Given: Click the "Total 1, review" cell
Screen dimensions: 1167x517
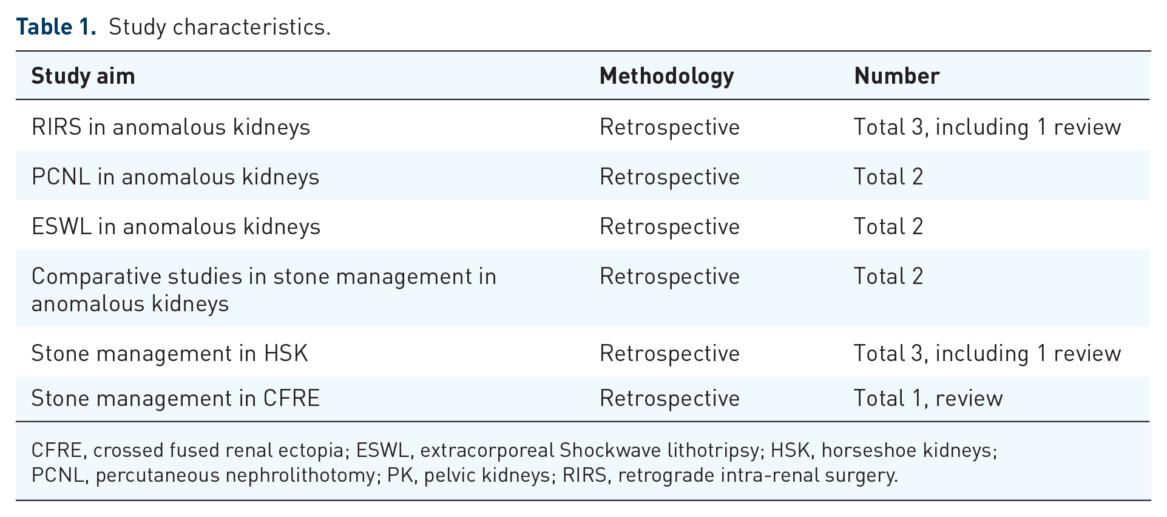Looking at the screenshot, I should [928, 399].
